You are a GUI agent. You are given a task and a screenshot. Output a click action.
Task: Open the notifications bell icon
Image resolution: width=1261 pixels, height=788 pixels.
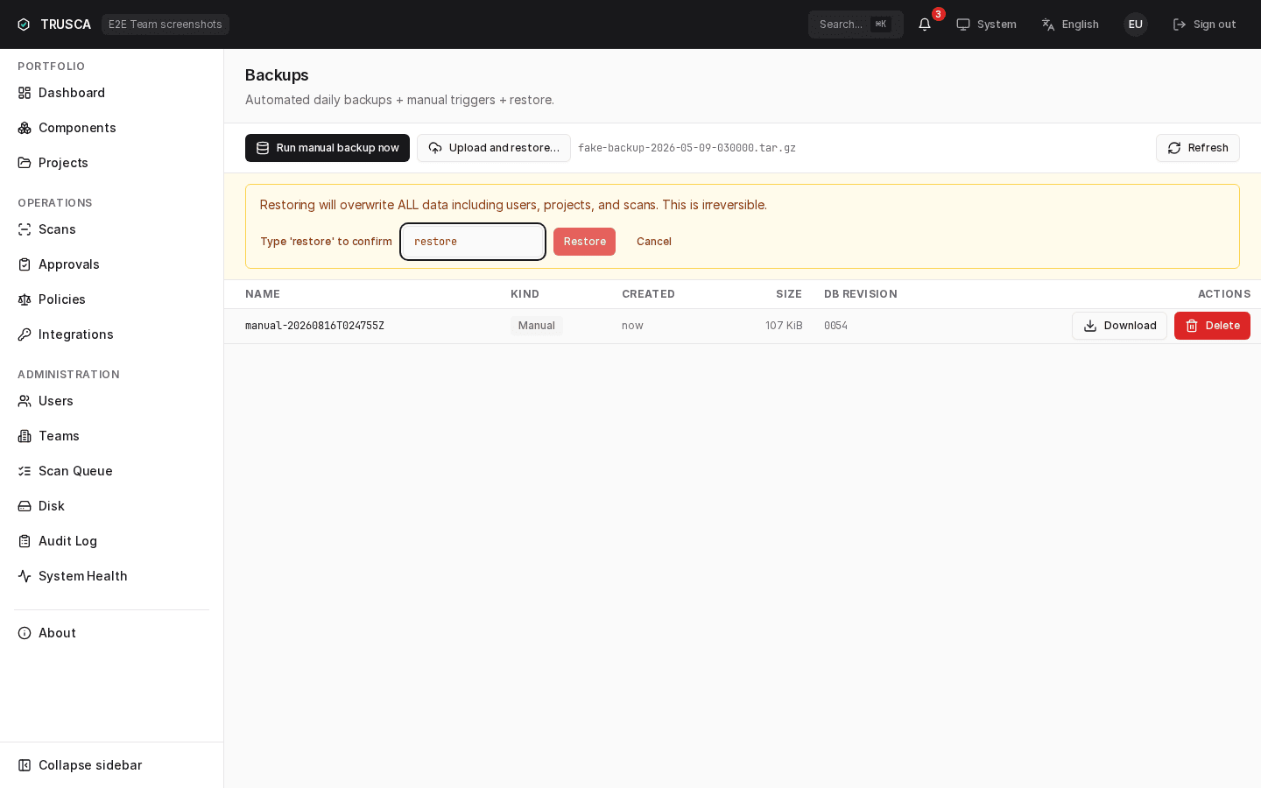925,25
